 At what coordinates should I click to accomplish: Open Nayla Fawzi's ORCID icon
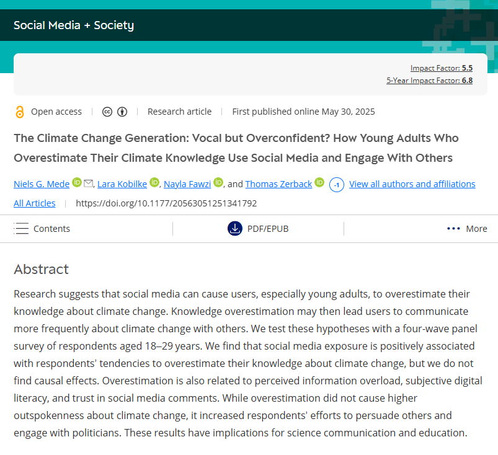point(218,183)
